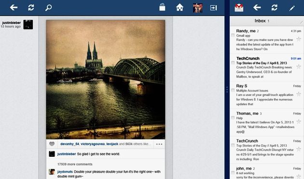Click '563k others like' text
The width and height of the screenshot is (304, 179).
(138, 144)
